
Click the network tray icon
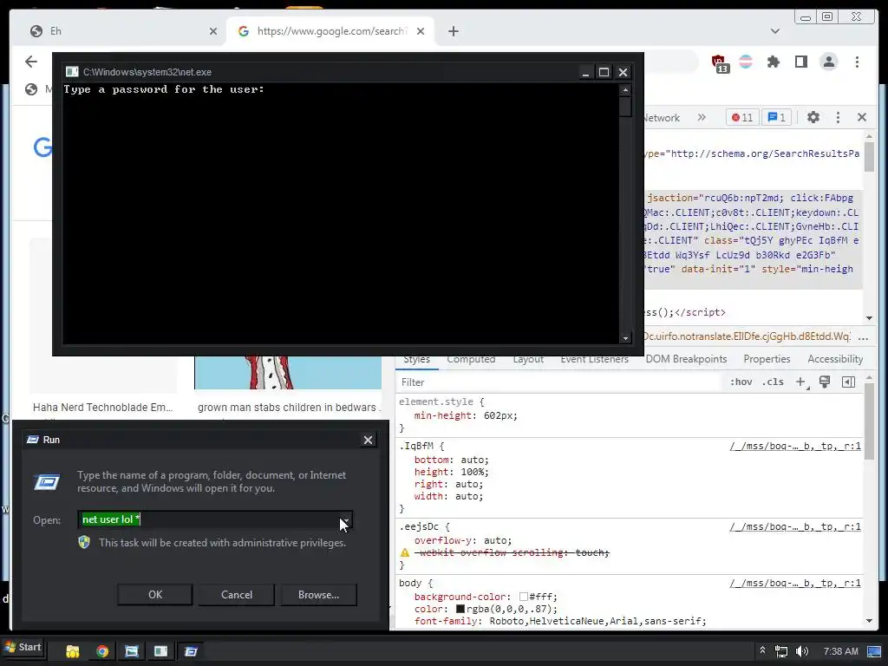click(781, 651)
